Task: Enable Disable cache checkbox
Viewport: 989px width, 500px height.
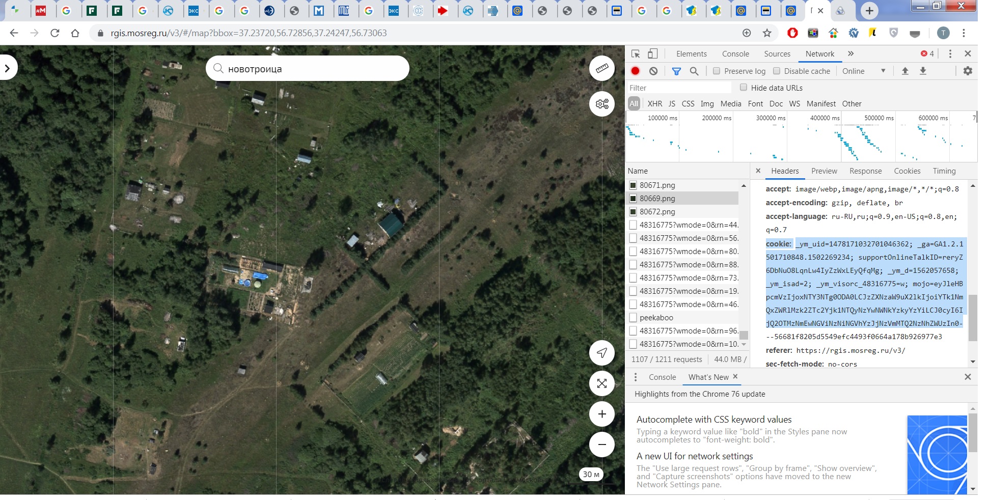Action: coord(777,71)
